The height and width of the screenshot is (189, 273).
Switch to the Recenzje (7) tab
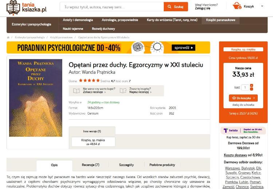[x=91, y=165]
